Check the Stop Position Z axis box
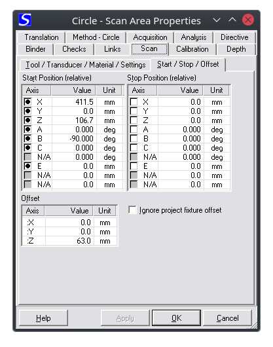Image resolution: width=273 pixels, height=347 pixels. (134, 120)
